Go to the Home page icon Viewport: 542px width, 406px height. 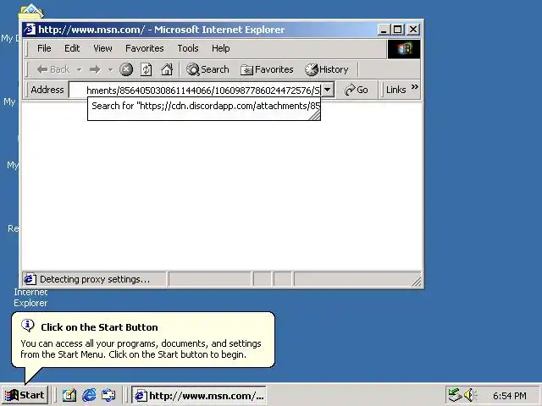pos(167,69)
